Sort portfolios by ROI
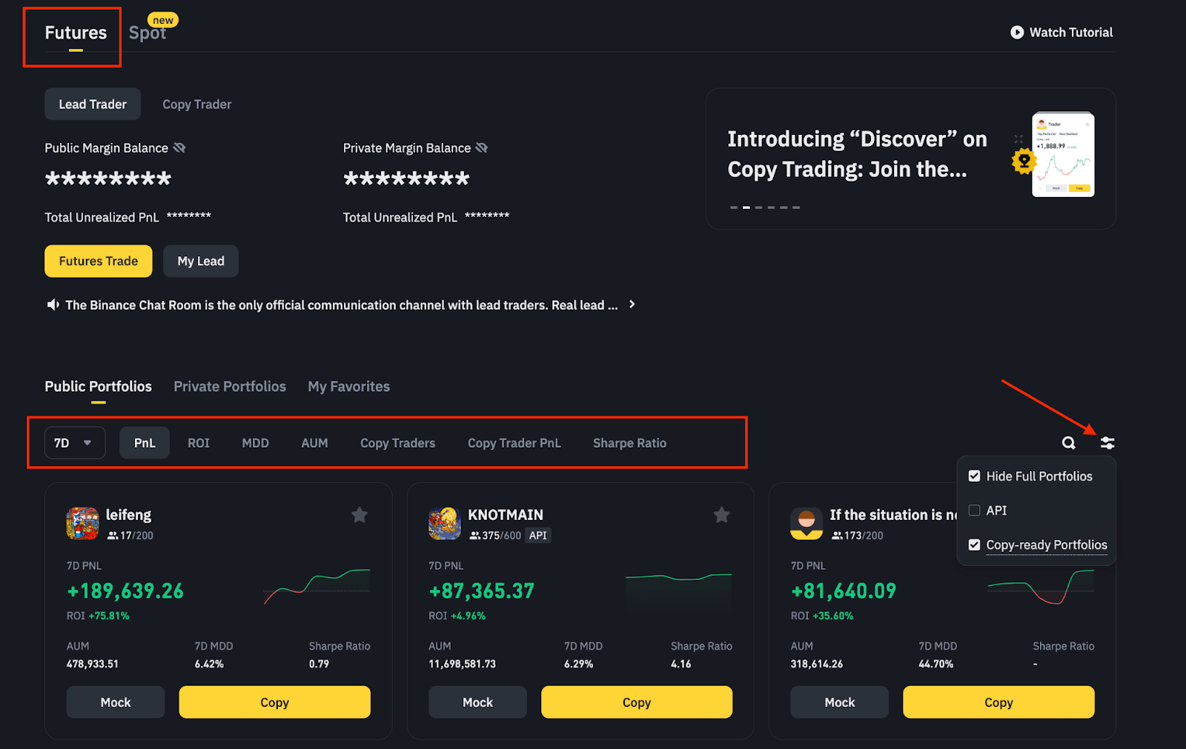Viewport: 1186px width, 749px height. pos(199,443)
